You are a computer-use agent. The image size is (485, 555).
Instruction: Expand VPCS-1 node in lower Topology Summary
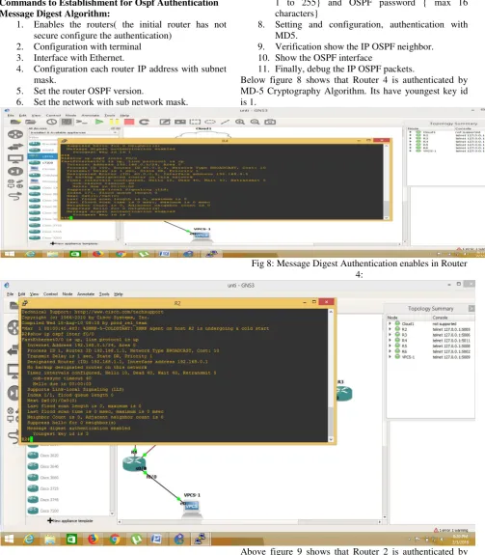click(391, 357)
